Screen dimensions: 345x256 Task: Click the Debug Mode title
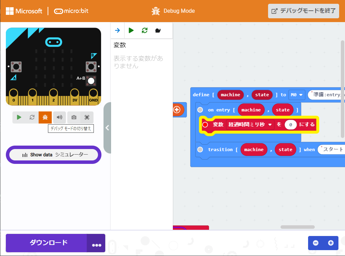[x=179, y=11]
